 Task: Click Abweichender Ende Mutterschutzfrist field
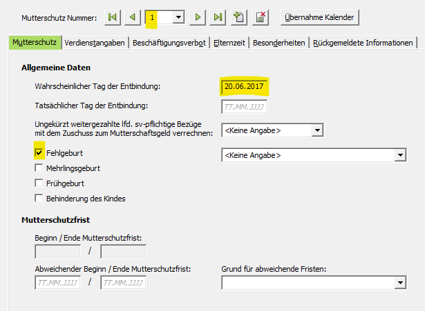click(x=123, y=283)
